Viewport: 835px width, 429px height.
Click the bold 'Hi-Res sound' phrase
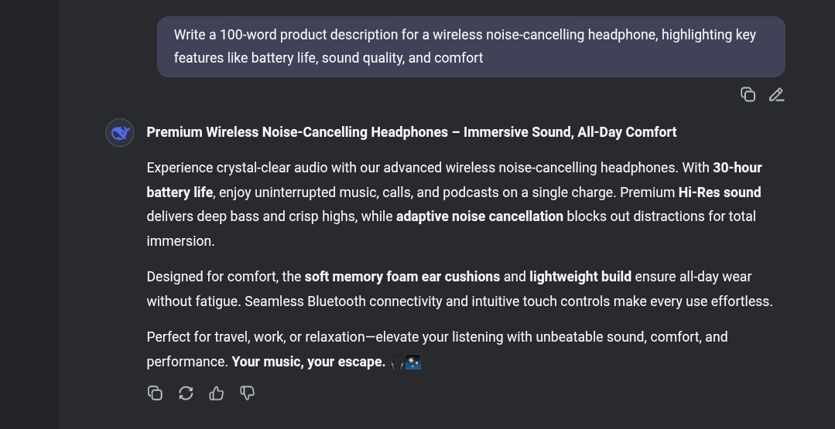(x=720, y=192)
